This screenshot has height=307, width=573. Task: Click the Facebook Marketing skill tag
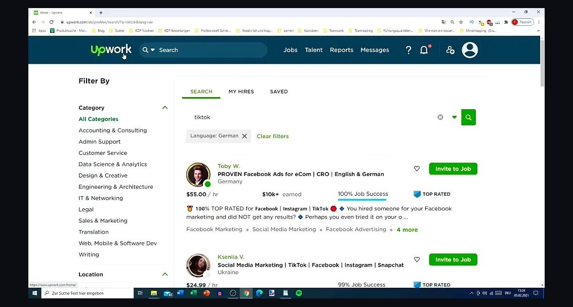pos(214,229)
